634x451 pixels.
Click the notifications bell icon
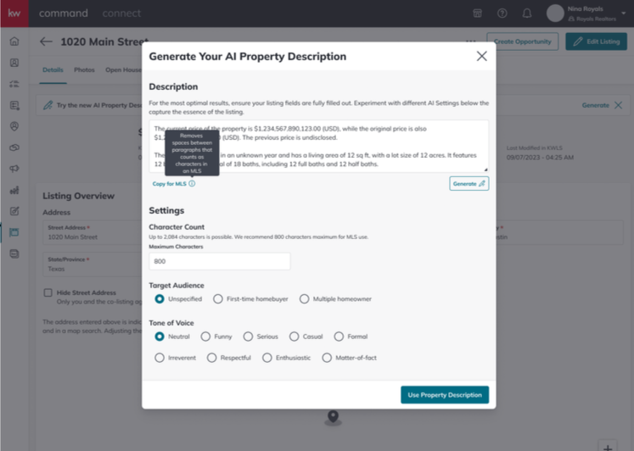click(527, 14)
